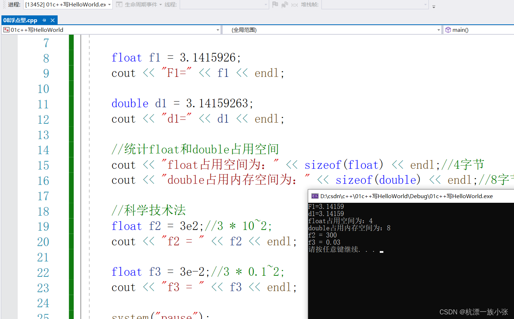Click line number 15 in the gutter
This screenshot has height=319, width=514.
[43, 165]
